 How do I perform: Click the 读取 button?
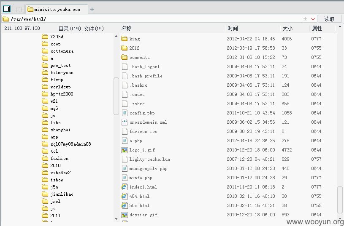point(330,19)
